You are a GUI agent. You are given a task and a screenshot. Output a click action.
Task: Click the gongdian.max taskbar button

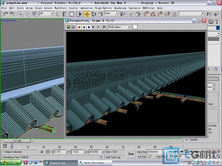click(60, 163)
